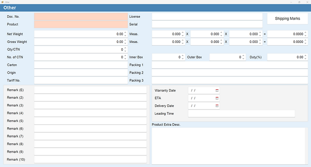Click the Remark (10) input field
The height and width of the screenshot is (167, 311).
point(90,159)
